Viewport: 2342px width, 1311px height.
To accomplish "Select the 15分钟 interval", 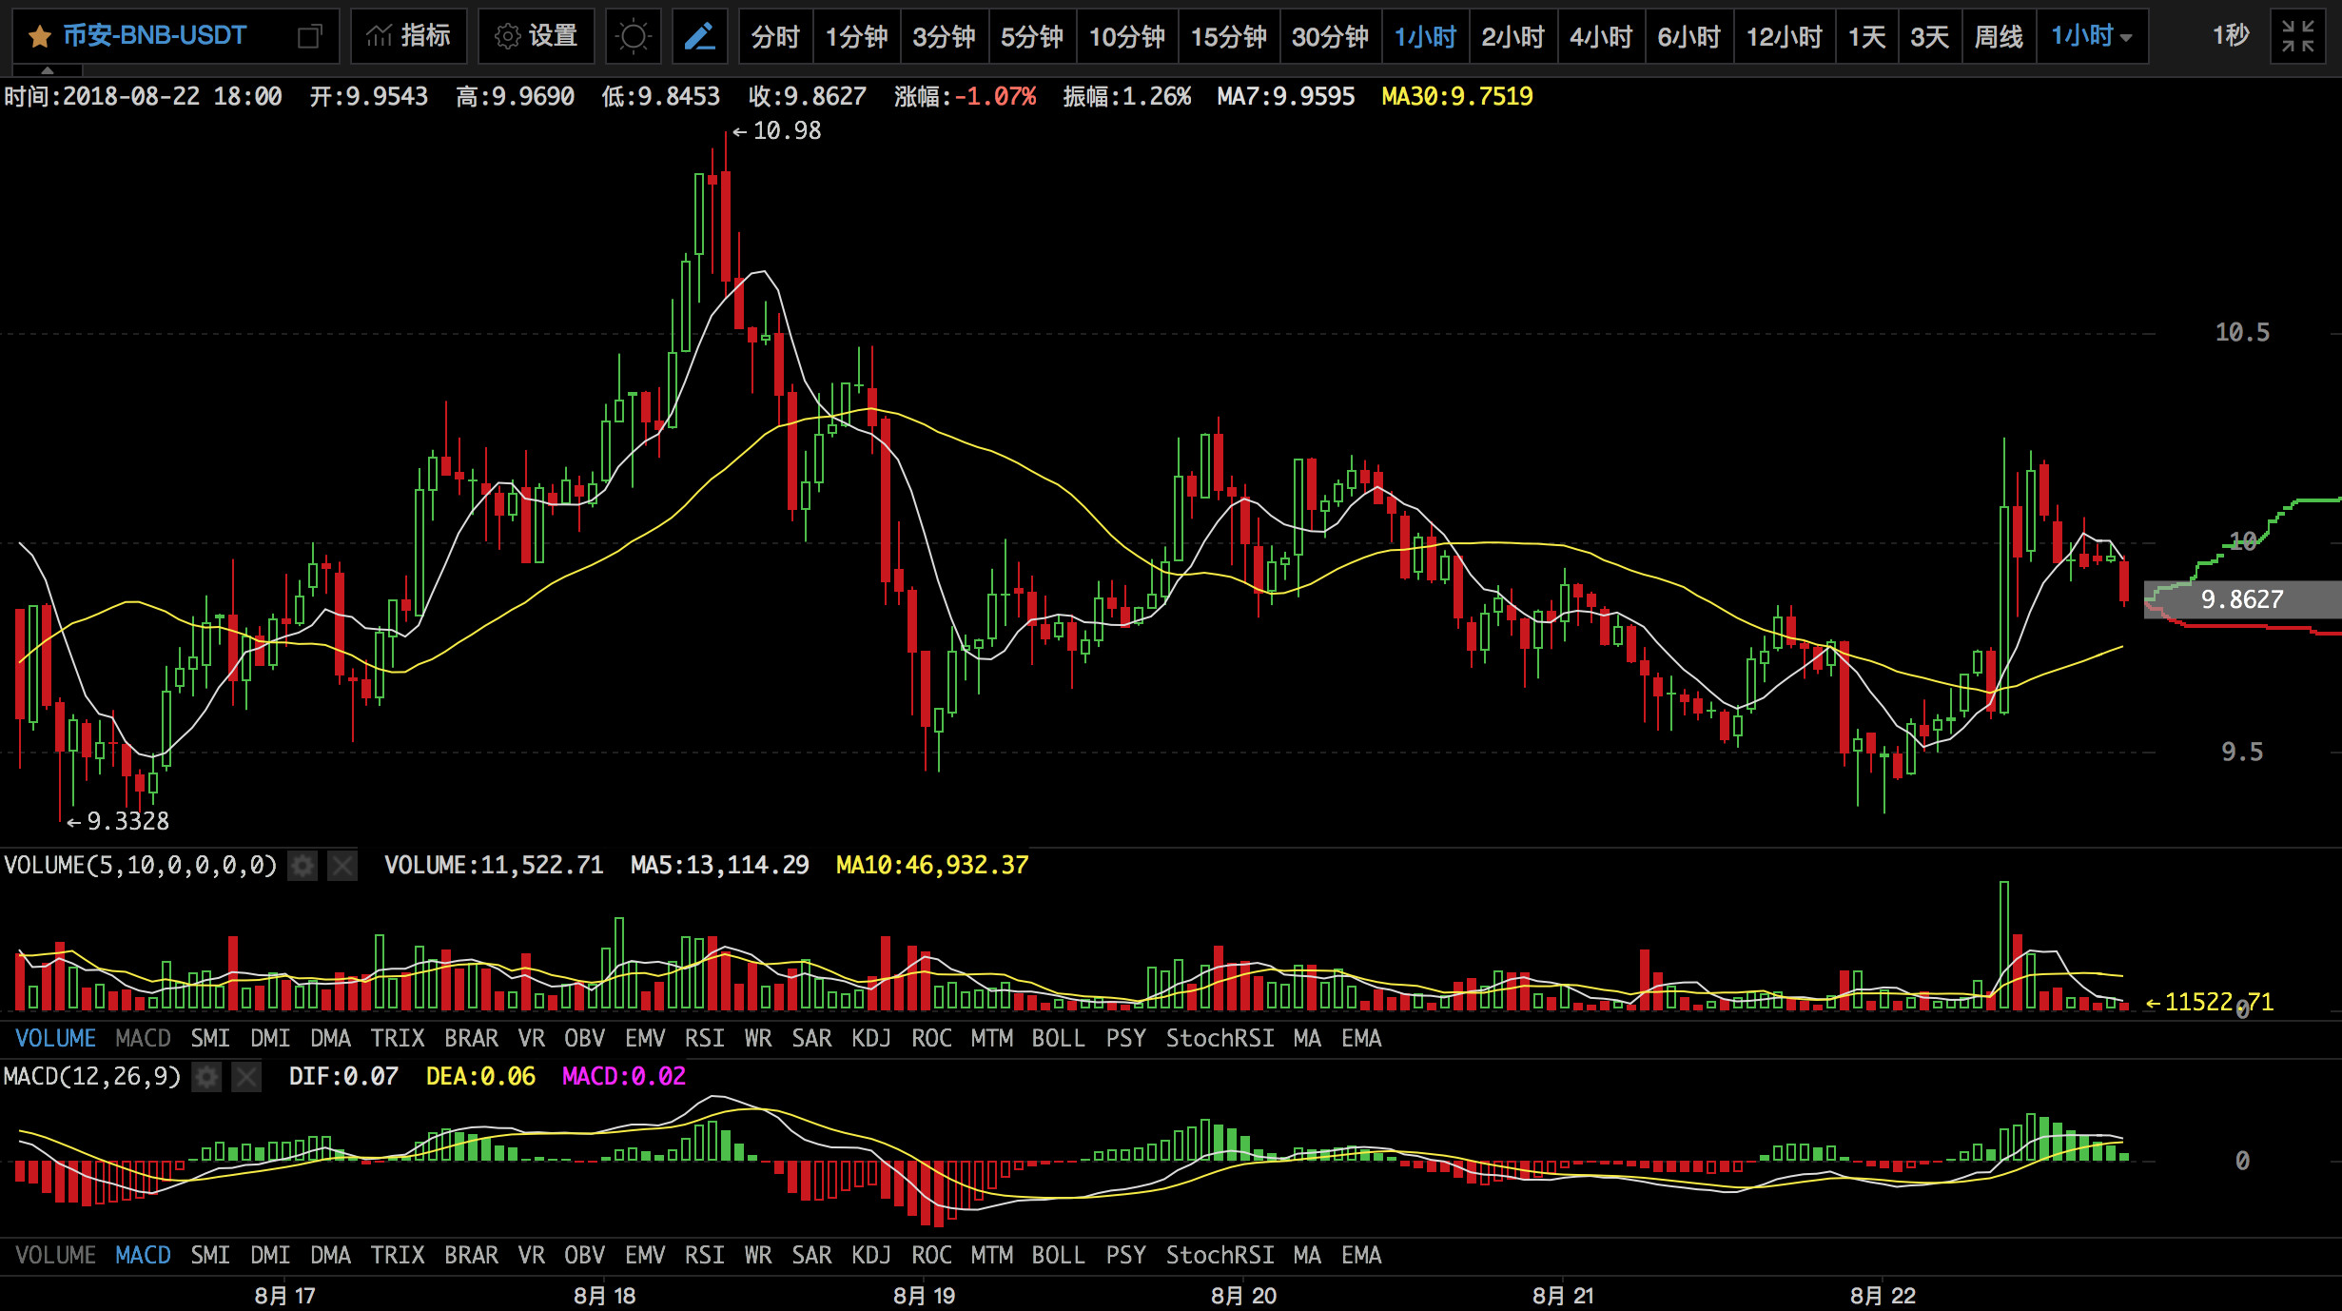I will pyautogui.click(x=1229, y=37).
